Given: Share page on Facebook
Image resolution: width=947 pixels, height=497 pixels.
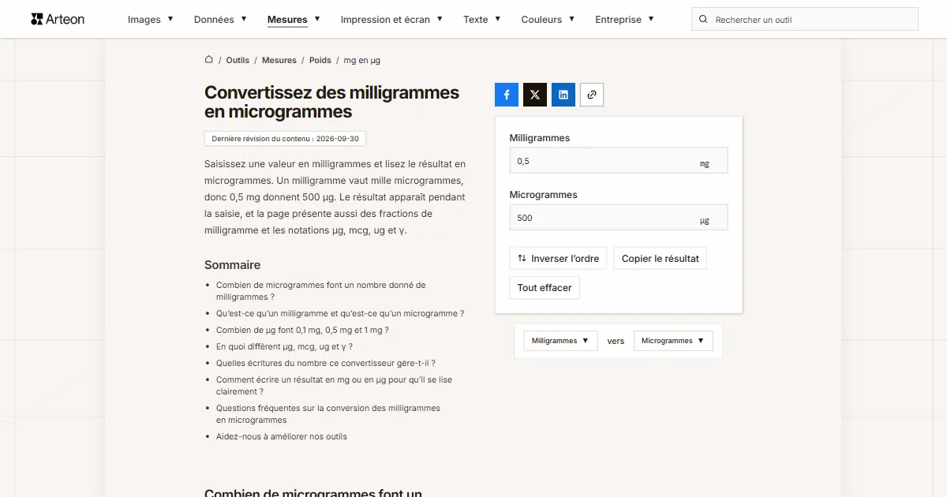Looking at the screenshot, I should (507, 95).
